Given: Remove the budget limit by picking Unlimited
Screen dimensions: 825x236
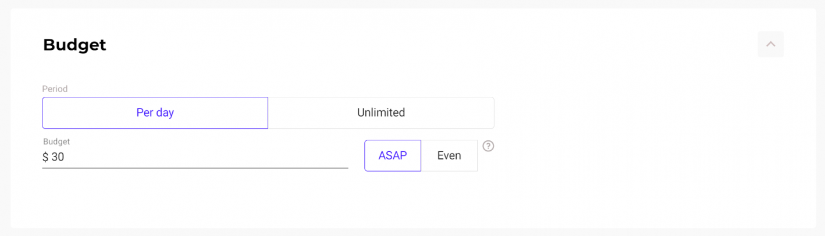Looking at the screenshot, I should (x=381, y=112).
